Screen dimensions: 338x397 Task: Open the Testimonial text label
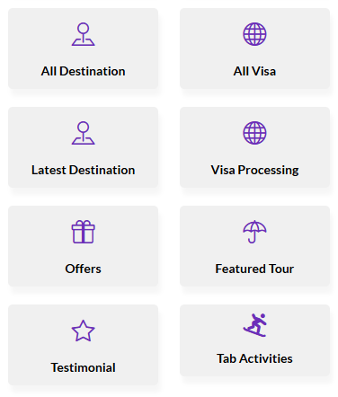tap(83, 367)
